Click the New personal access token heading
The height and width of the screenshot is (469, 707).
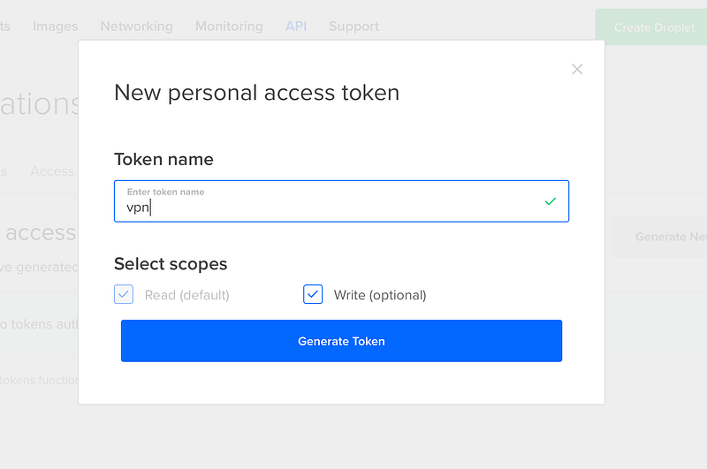click(256, 92)
